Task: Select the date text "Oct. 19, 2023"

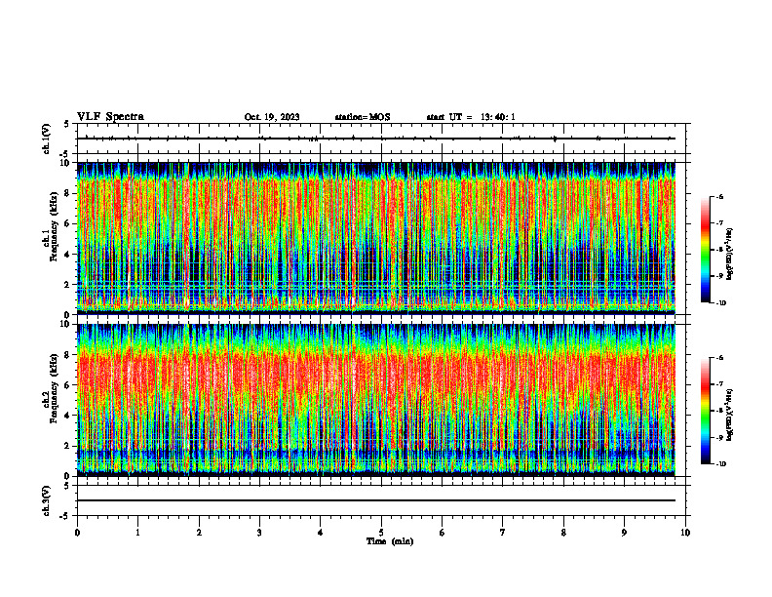Action: 272,117
